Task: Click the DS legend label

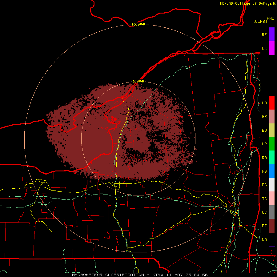Action: (264, 185)
